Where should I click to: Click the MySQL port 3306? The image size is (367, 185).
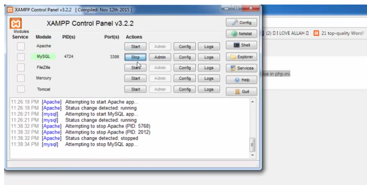tap(114, 57)
